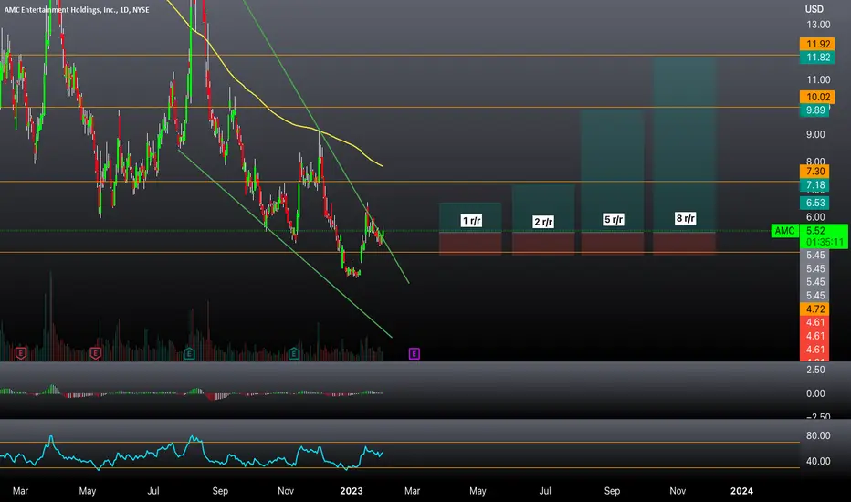Open the green earnings E marker between Jul and Sep

(x=189, y=354)
